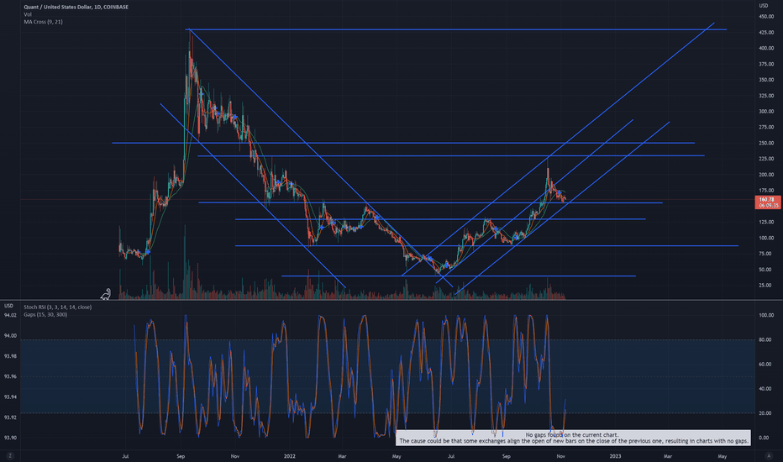Click the 375.00 price axis label
Image resolution: width=783 pixels, height=462 pixels.
[x=766, y=64]
